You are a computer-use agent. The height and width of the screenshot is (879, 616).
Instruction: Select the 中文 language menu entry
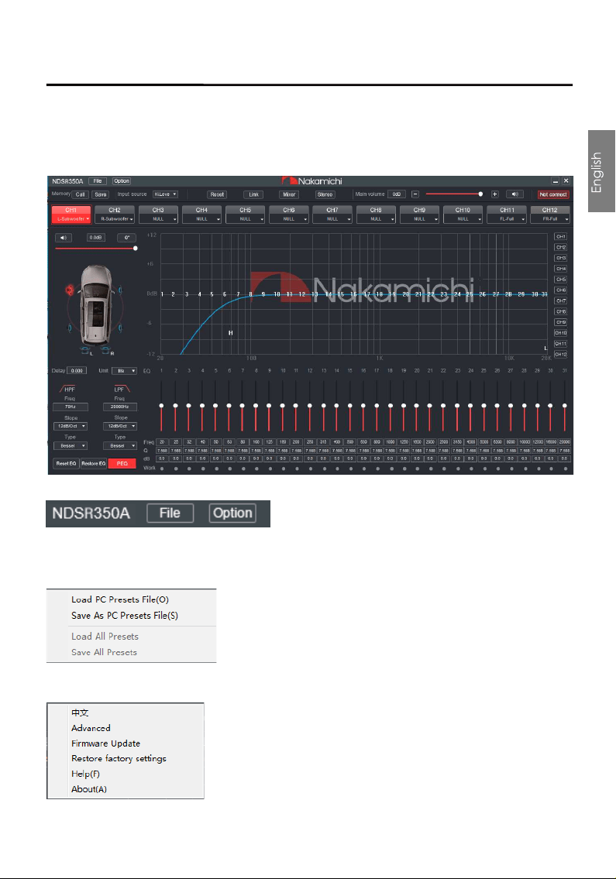tap(80, 712)
